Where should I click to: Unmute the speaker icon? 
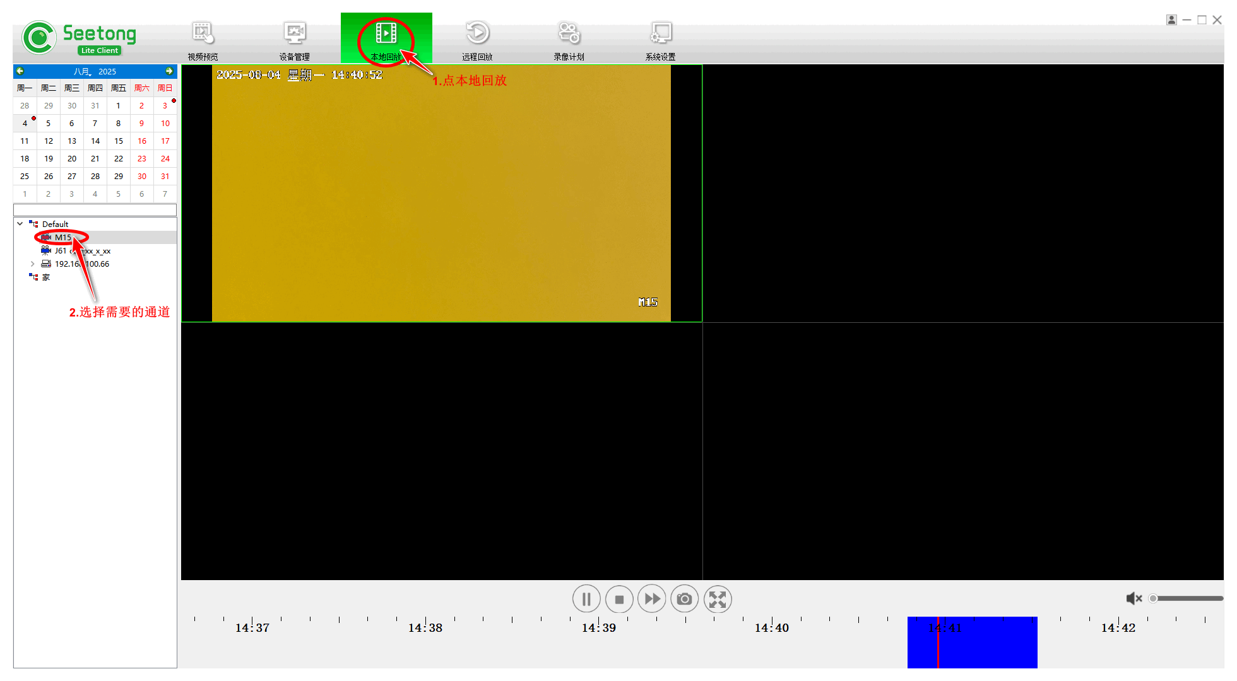[1133, 598]
